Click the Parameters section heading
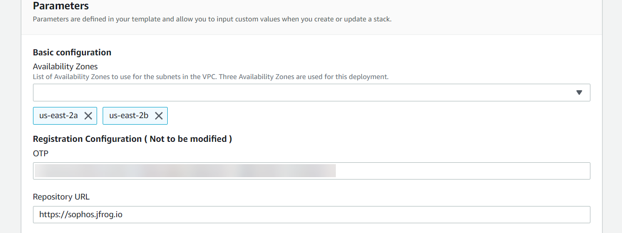The width and height of the screenshot is (622, 233). coord(61,6)
